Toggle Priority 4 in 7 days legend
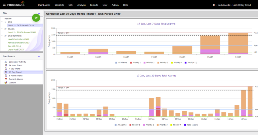This screenshot has height=135, width=258. coord(176,63)
